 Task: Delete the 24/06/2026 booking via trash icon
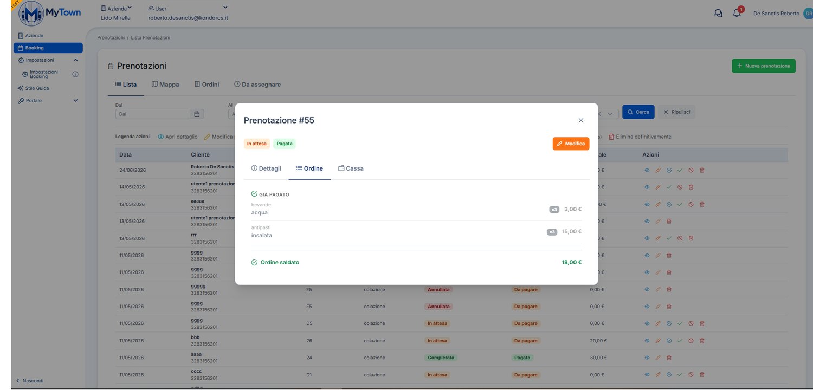(702, 170)
